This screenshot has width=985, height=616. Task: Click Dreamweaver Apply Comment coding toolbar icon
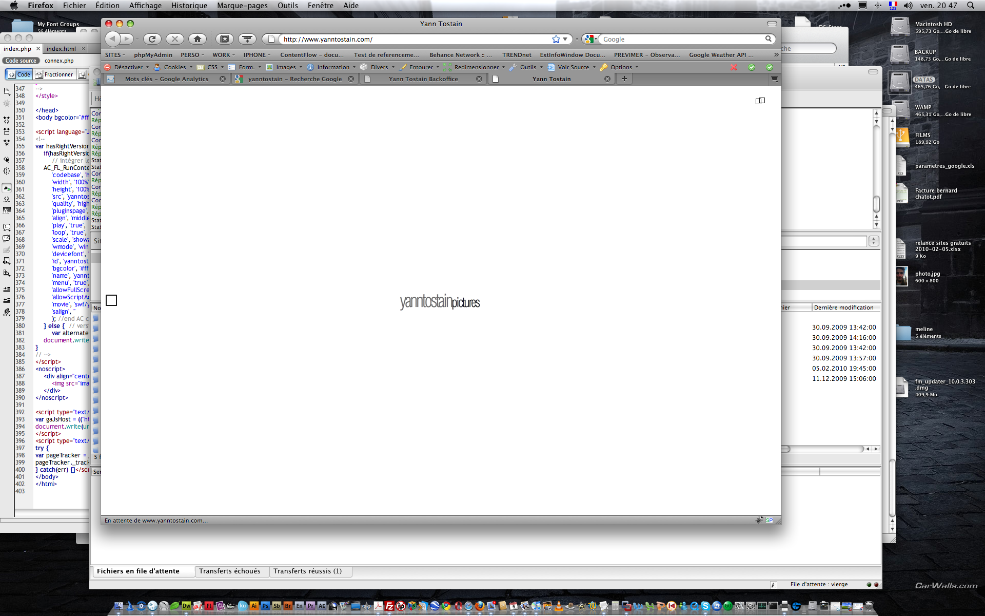click(x=7, y=227)
